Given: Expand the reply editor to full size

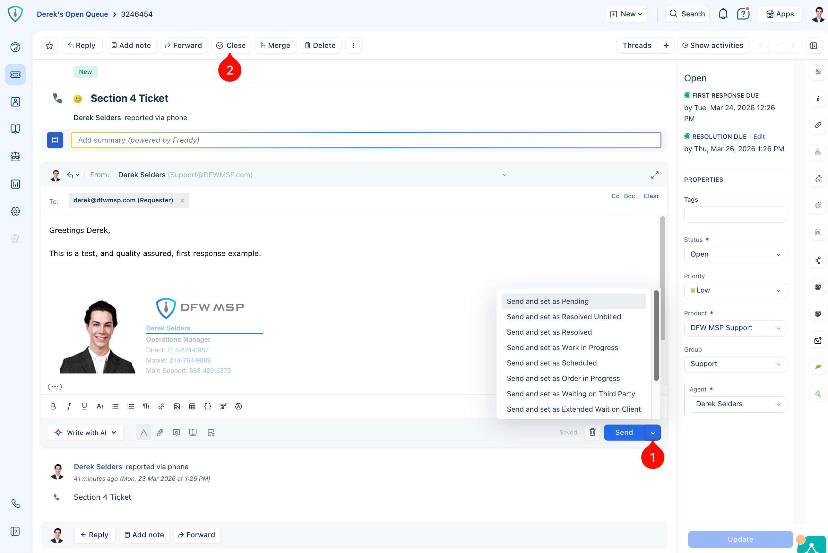Looking at the screenshot, I should (654, 175).
